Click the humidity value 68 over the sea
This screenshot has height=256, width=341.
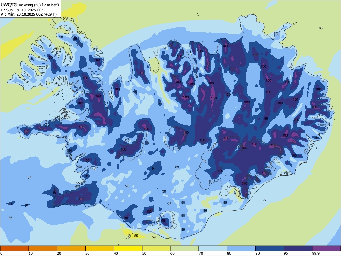click(x=321, y=28)
